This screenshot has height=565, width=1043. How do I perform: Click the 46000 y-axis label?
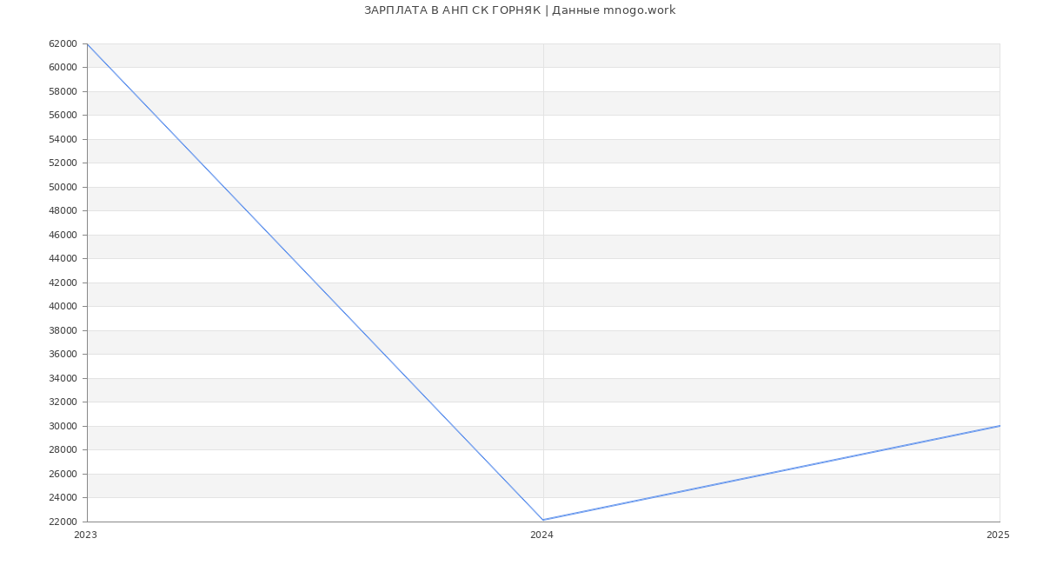pos(63,235)
